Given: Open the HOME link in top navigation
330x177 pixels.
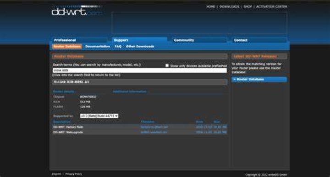Looking at the screenshot, I should click(210, 7).
